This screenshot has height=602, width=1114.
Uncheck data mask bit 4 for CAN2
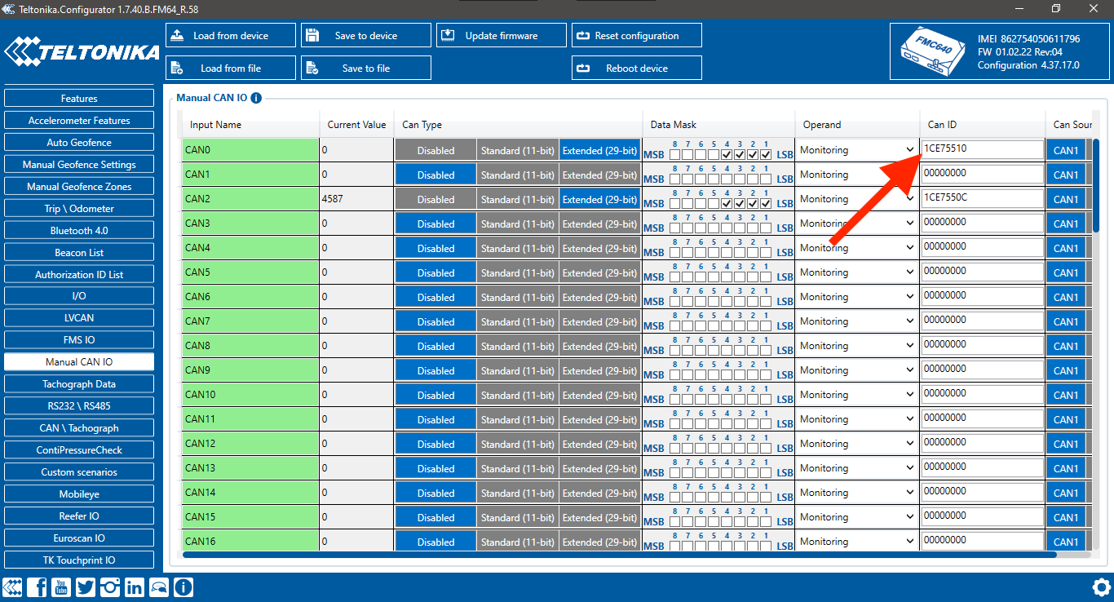[727, 204]
